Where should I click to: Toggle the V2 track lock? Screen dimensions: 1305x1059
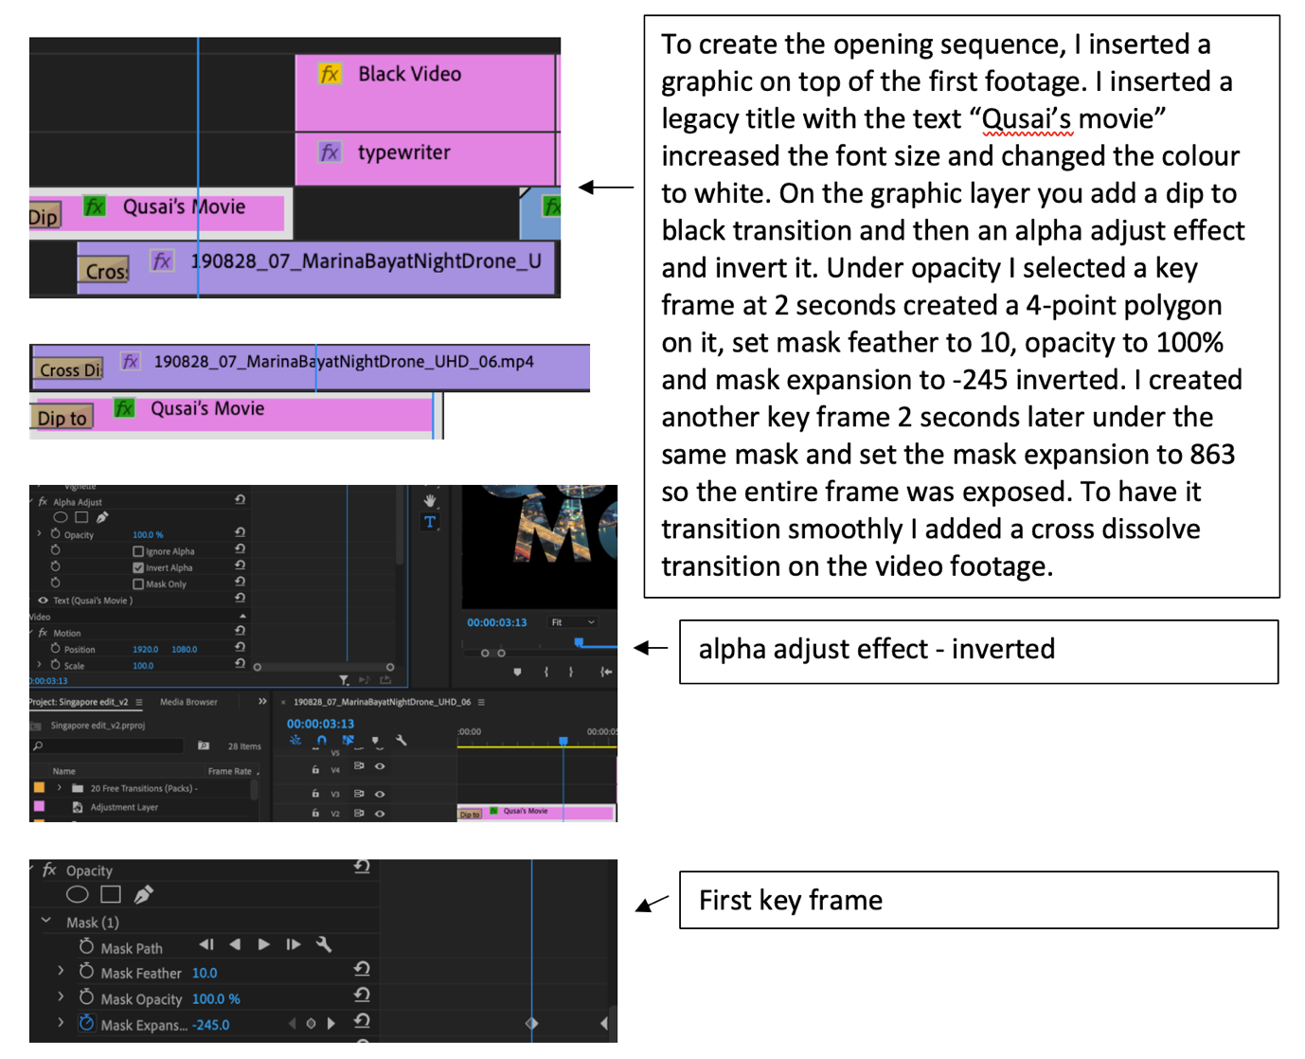315,814
